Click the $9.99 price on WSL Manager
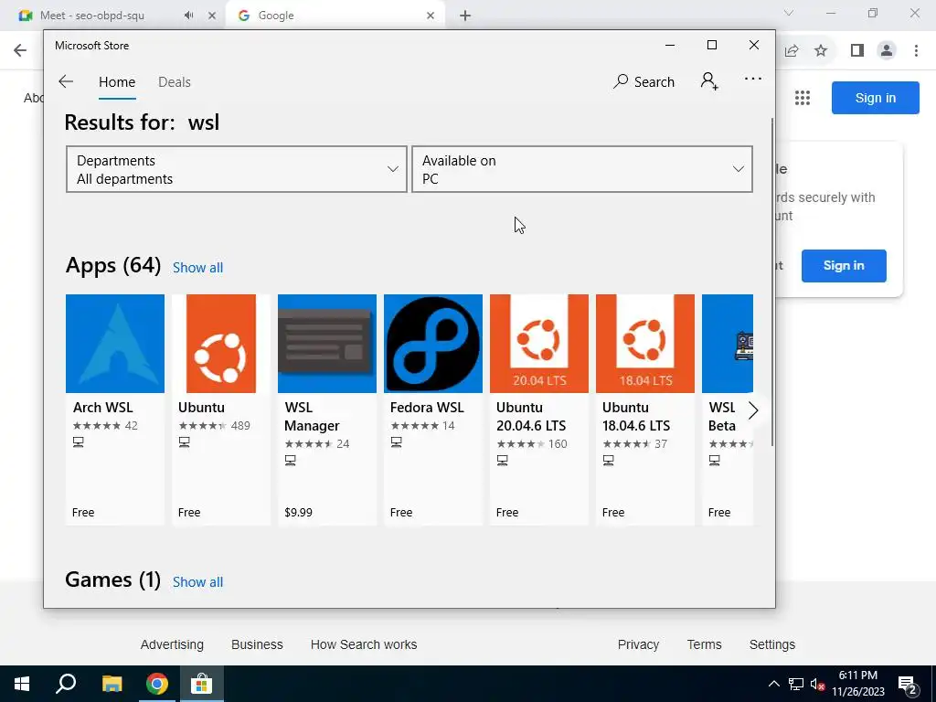Viewport: 936px width, 702px height. [x=299, y=513]
